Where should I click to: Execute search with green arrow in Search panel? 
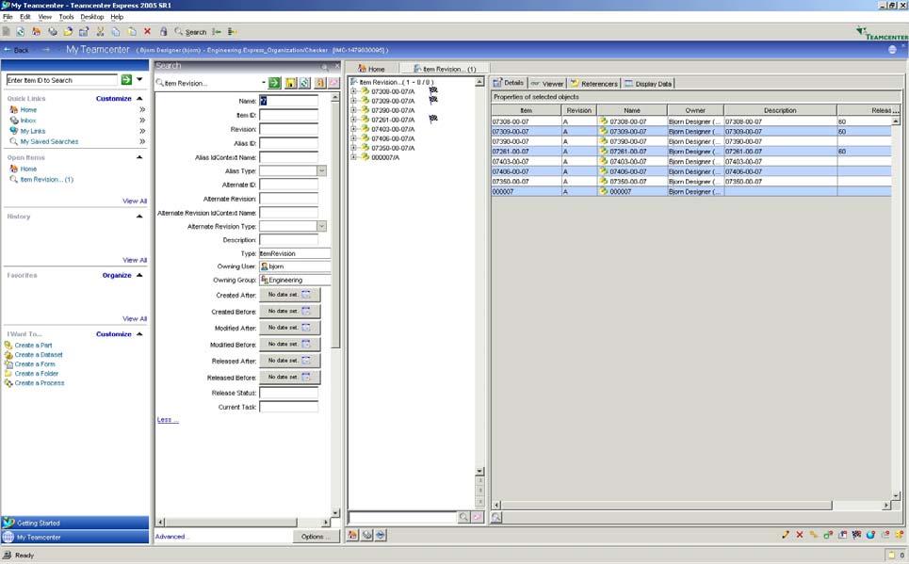(275, 84)
